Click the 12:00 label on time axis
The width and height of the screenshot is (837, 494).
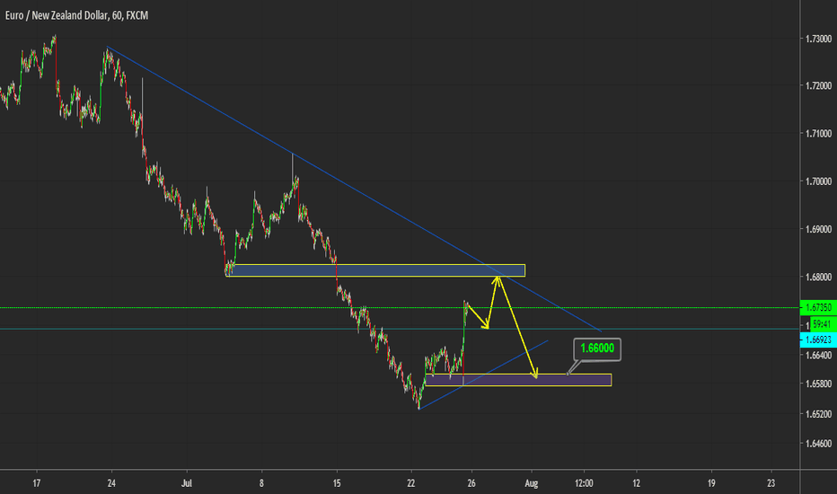coord(584,483)
